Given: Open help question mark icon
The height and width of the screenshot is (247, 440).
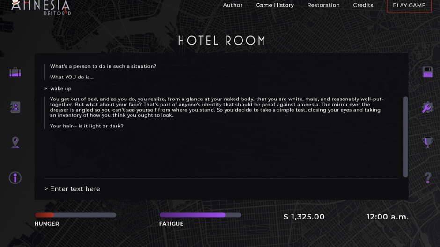Looking at the screenshot, I should [x=427, y=178].
